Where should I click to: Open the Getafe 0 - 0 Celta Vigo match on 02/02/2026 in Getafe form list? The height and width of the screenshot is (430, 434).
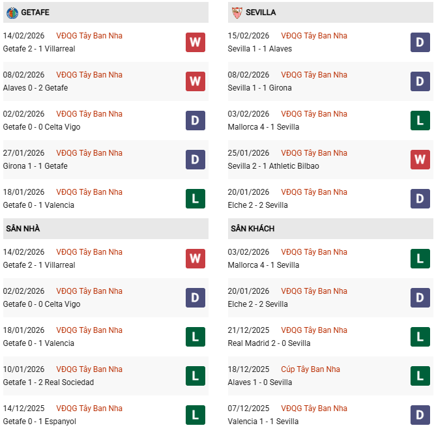click(x=42, y=127)
